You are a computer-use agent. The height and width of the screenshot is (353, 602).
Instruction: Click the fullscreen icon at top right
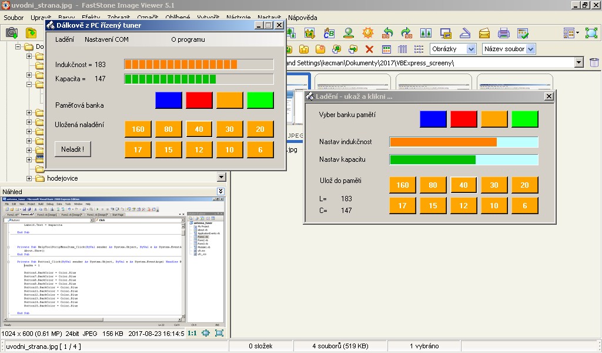click(591, 33)
